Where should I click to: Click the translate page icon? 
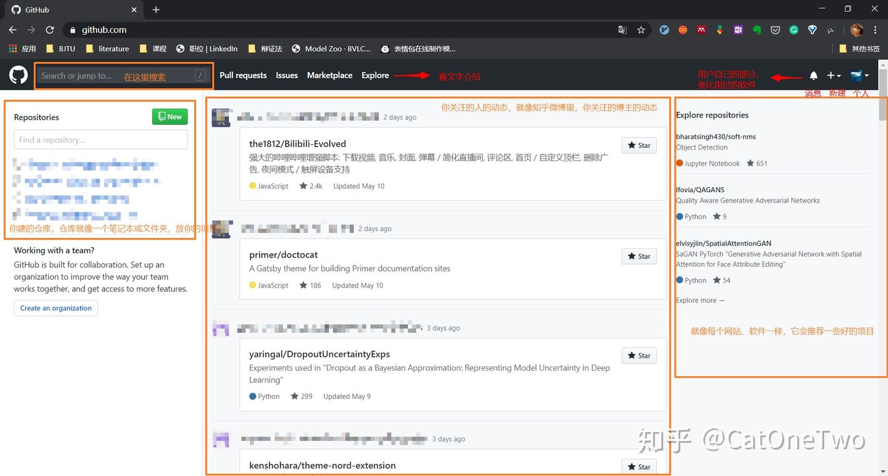coord(622,30)
